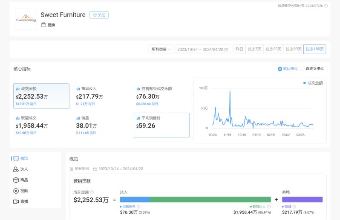Open 达人 section in sidebar
The height and width of the screenshot is (220, 340).
point(24,169)
